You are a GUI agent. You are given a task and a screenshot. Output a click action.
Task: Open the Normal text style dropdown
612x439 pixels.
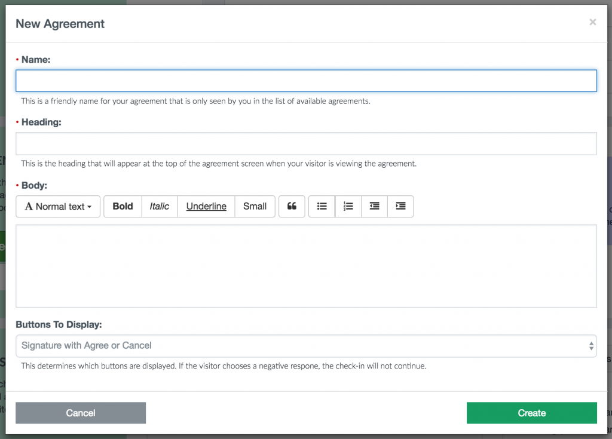58,206
